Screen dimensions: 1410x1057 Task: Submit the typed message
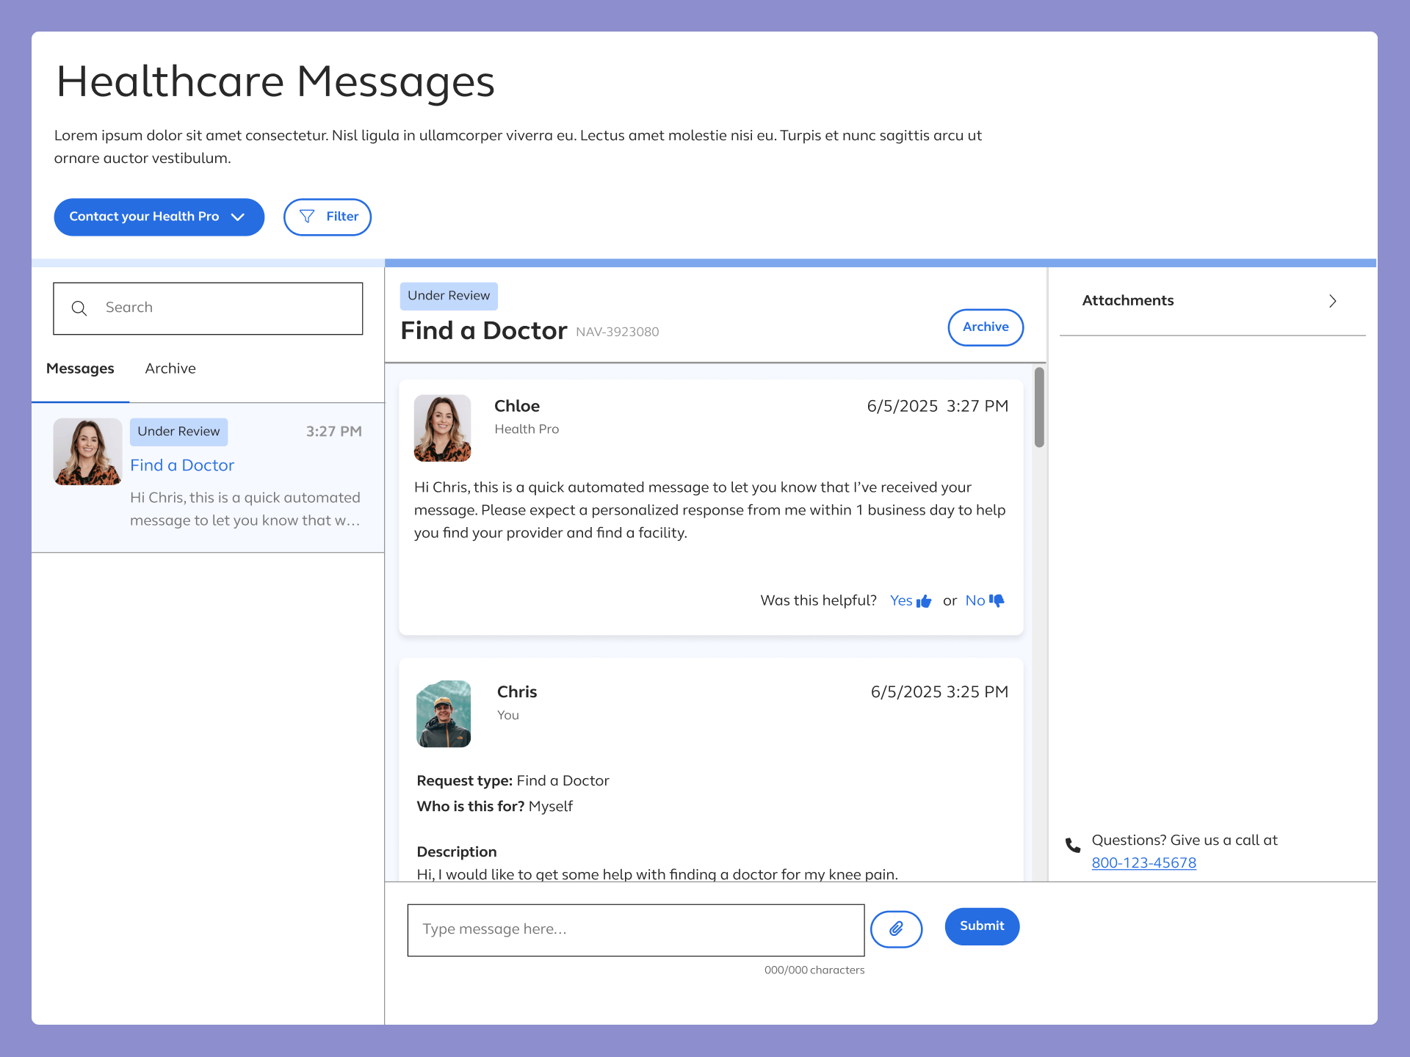point(981,926)
